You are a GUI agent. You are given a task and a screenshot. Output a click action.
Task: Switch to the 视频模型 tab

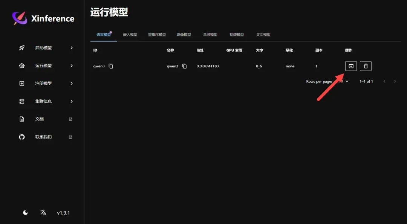tap(237, 35)
